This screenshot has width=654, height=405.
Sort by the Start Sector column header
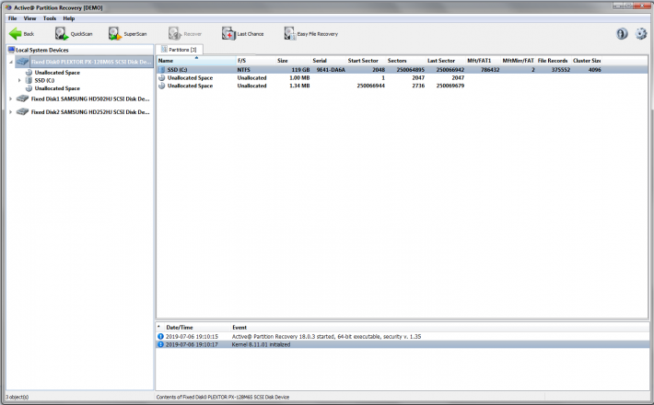(x=366, y=61)
